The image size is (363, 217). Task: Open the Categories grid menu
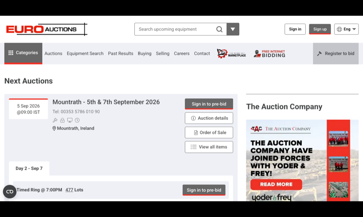(23, 53)
